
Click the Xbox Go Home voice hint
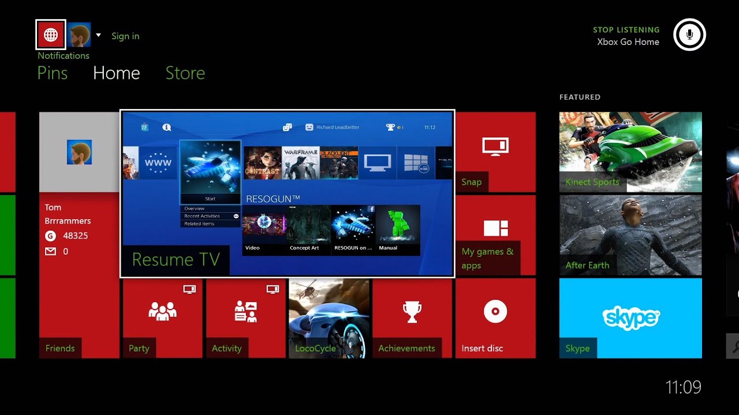(x=628, y=42)
